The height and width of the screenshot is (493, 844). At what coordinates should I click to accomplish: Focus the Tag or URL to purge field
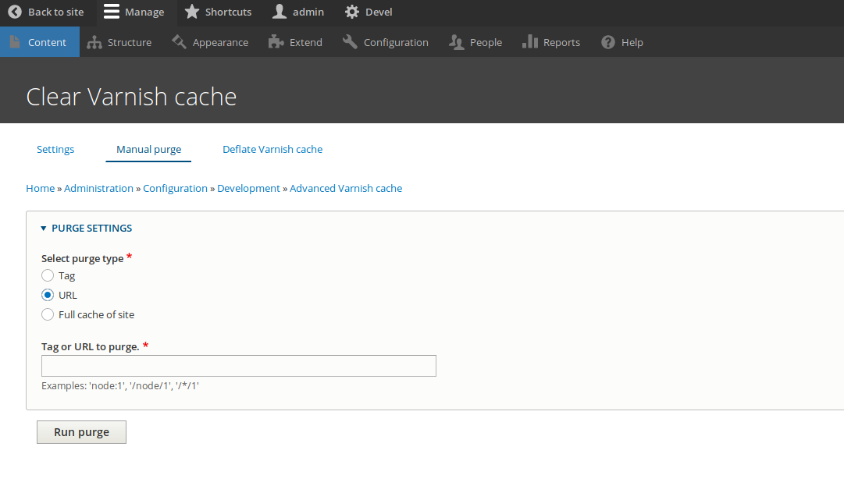pos(238,366)
